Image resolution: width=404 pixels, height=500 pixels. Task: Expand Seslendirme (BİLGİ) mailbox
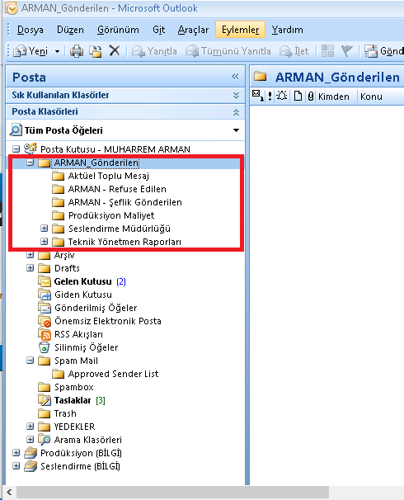(16, 466)
